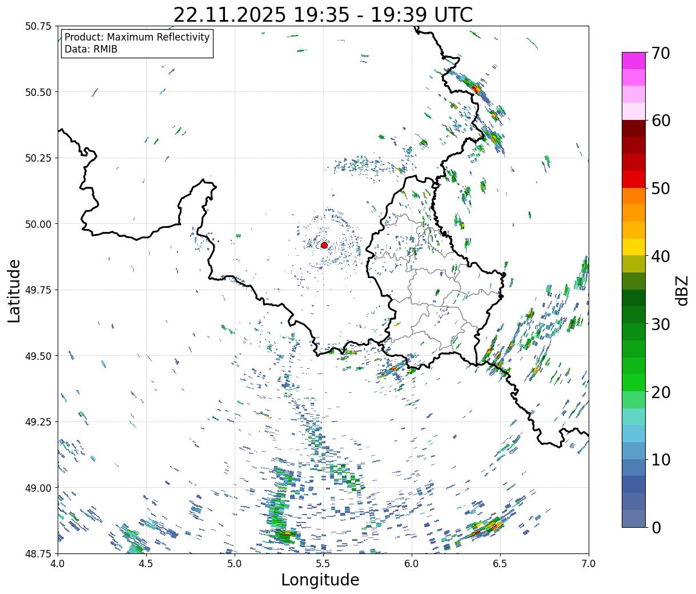
Task: Click the latitude tick label '49.50'
Action: point(38,356)
